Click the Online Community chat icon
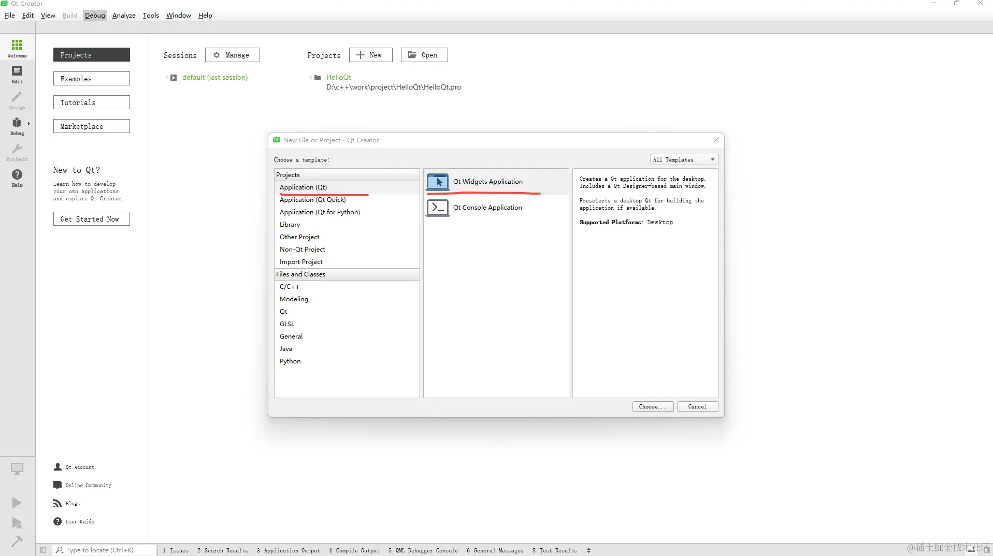 pyautogui.click(x=57, y=485)
